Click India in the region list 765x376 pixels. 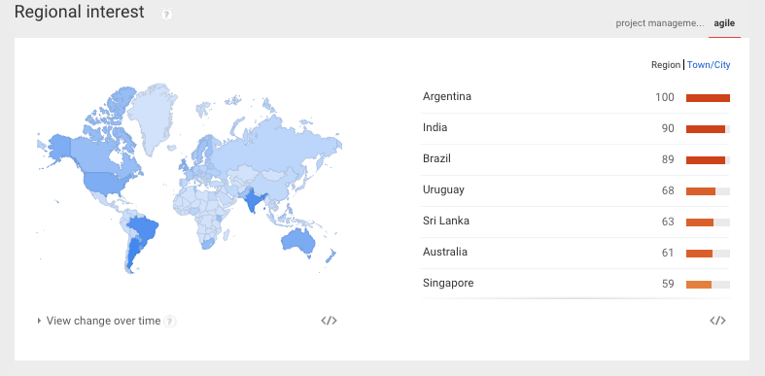(435, 128)
